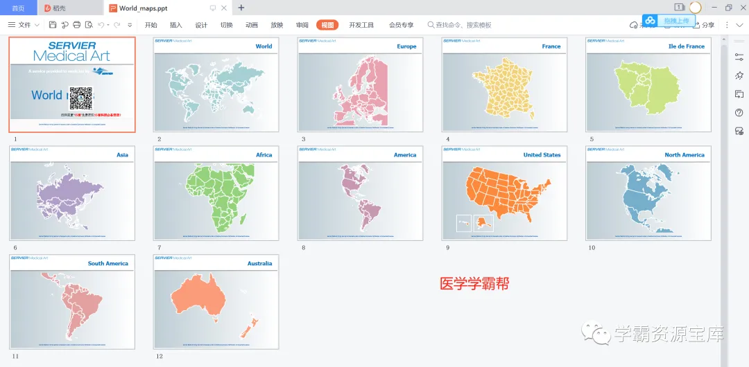Open the user avatar account circle

pyautogui.click(x=695, y=7)
